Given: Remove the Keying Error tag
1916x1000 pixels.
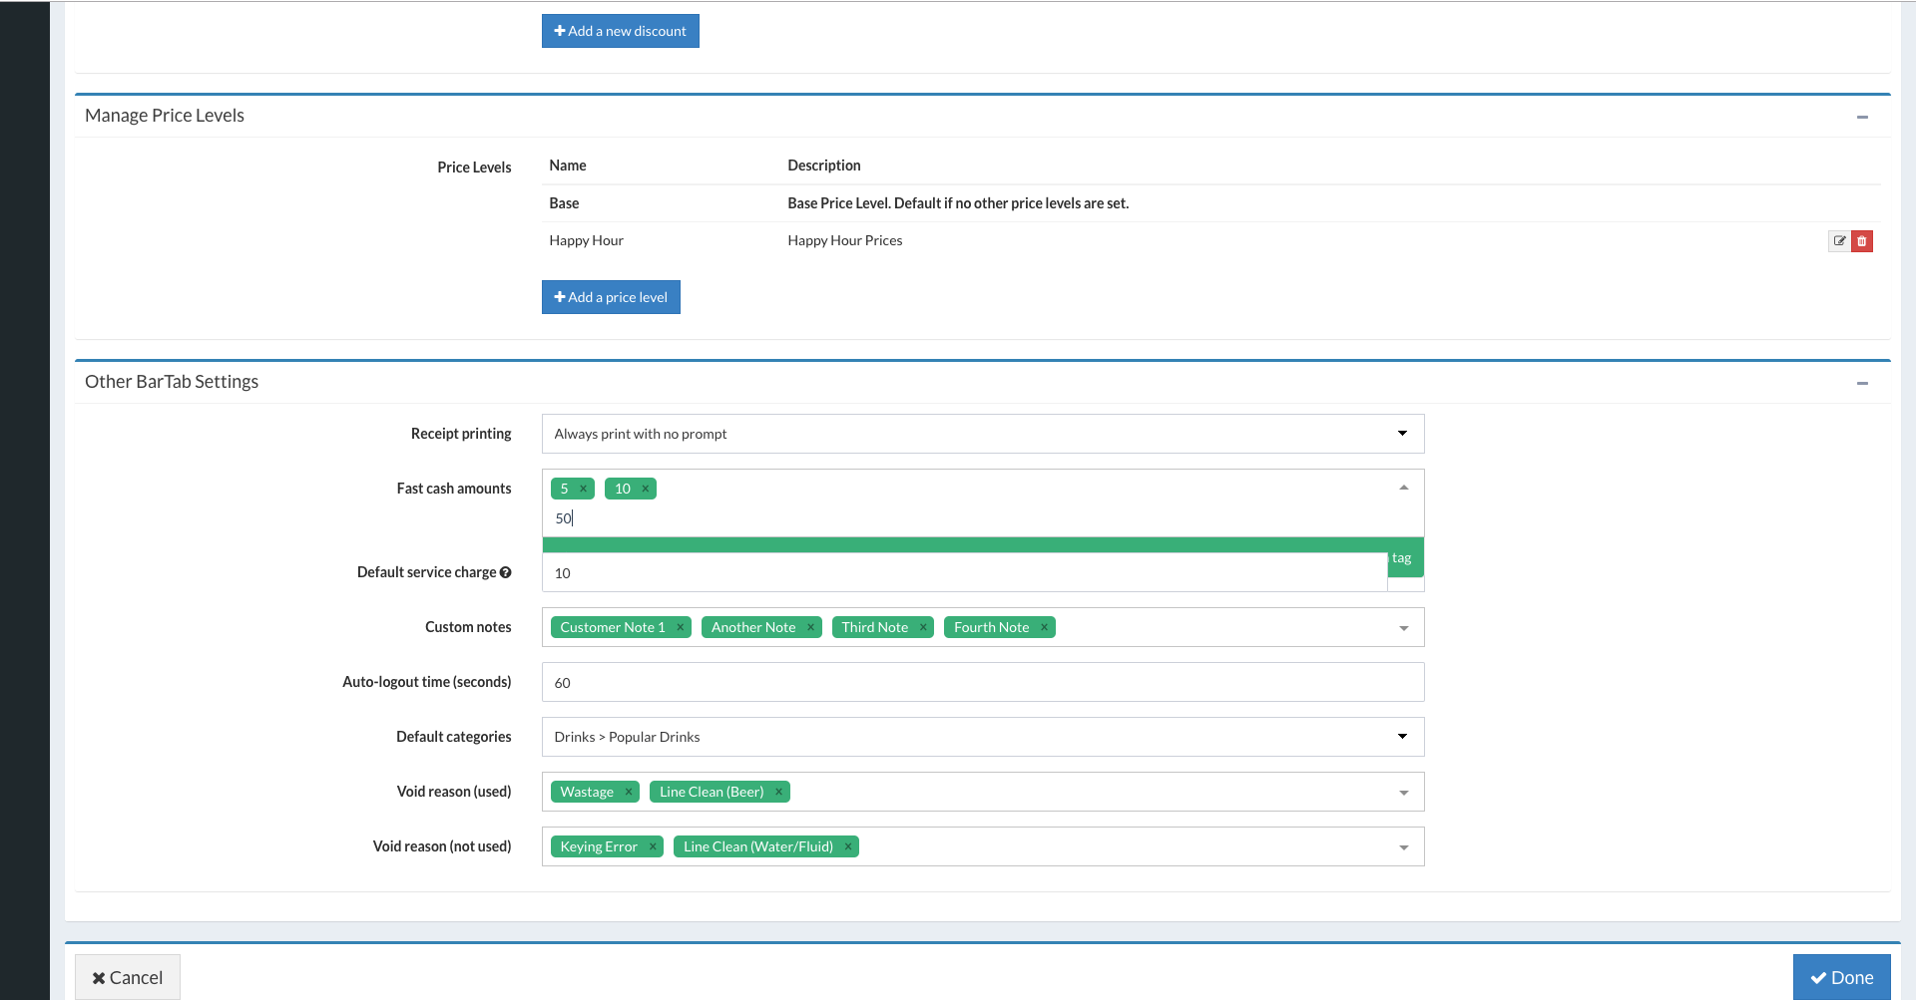Looking at the screenshot, I should coord(653,846).
